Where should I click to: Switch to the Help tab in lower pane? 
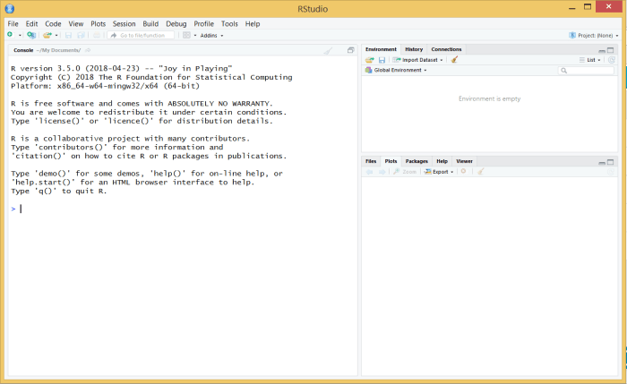pos(442,161)
